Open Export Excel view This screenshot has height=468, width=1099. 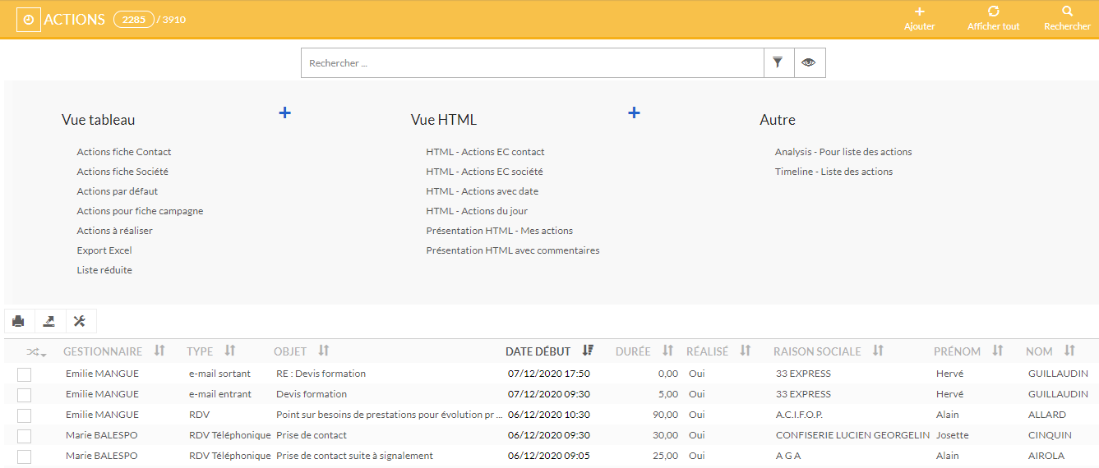pos(104,250)
